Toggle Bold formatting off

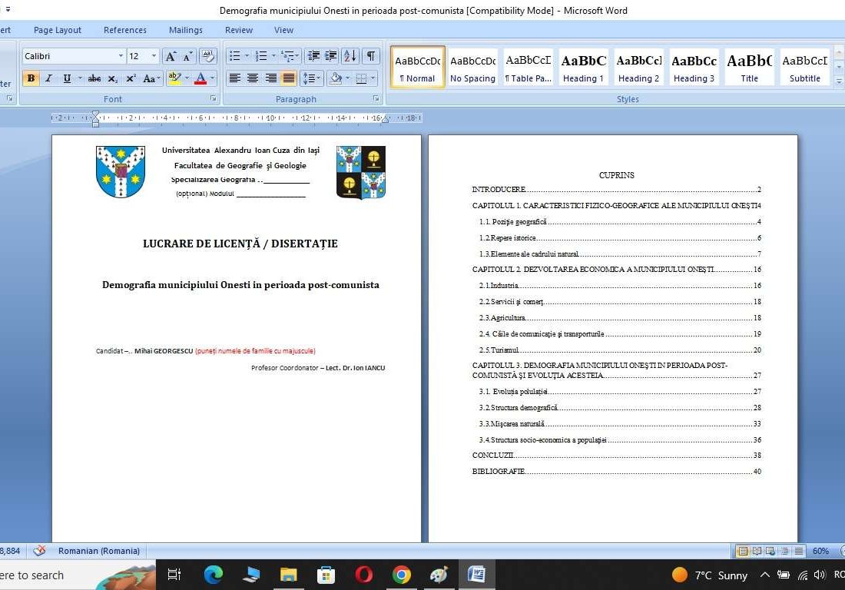31,78
